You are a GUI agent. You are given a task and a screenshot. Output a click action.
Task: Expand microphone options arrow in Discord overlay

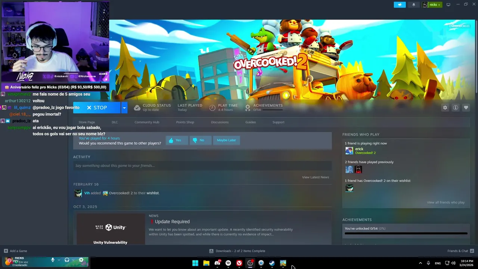[x=59, y=260]
